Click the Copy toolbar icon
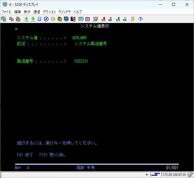Screen dimensions: 194x178 point(11,19)
